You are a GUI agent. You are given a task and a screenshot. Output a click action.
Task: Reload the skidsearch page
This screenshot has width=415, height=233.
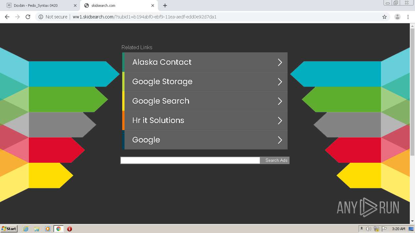(28, 17)
